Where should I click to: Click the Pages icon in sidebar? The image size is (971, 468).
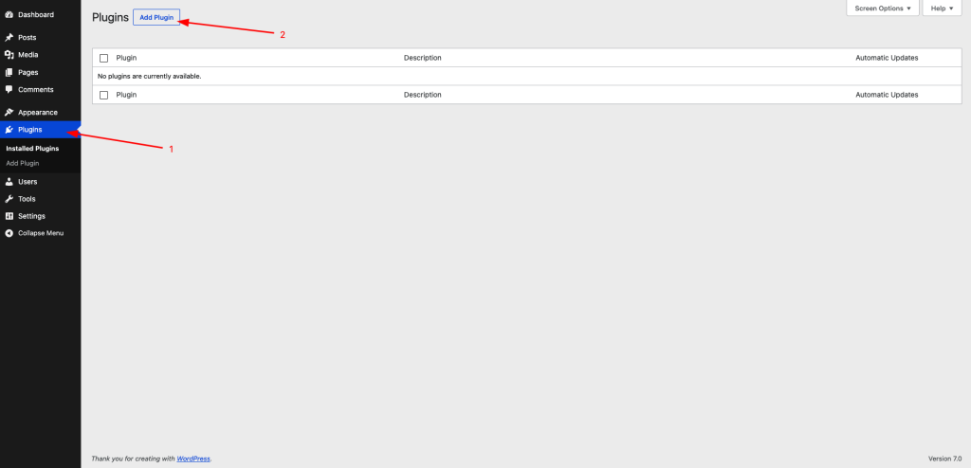(x=9, y=72)
